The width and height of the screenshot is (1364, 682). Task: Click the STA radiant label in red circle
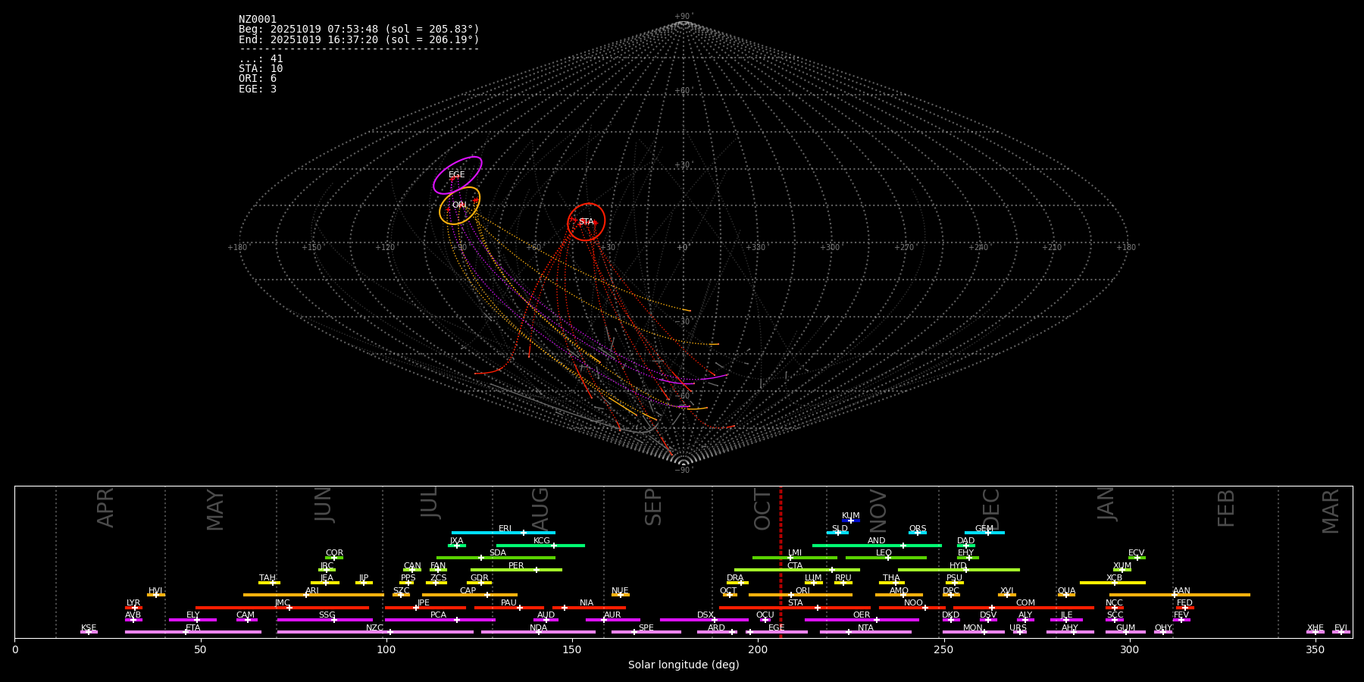coord(586,222)
